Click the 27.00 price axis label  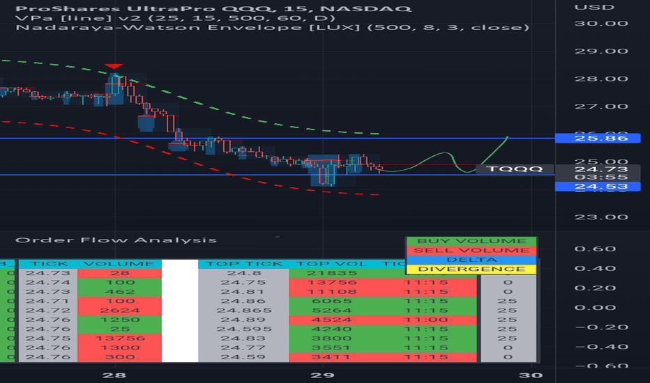pos(601,107)
